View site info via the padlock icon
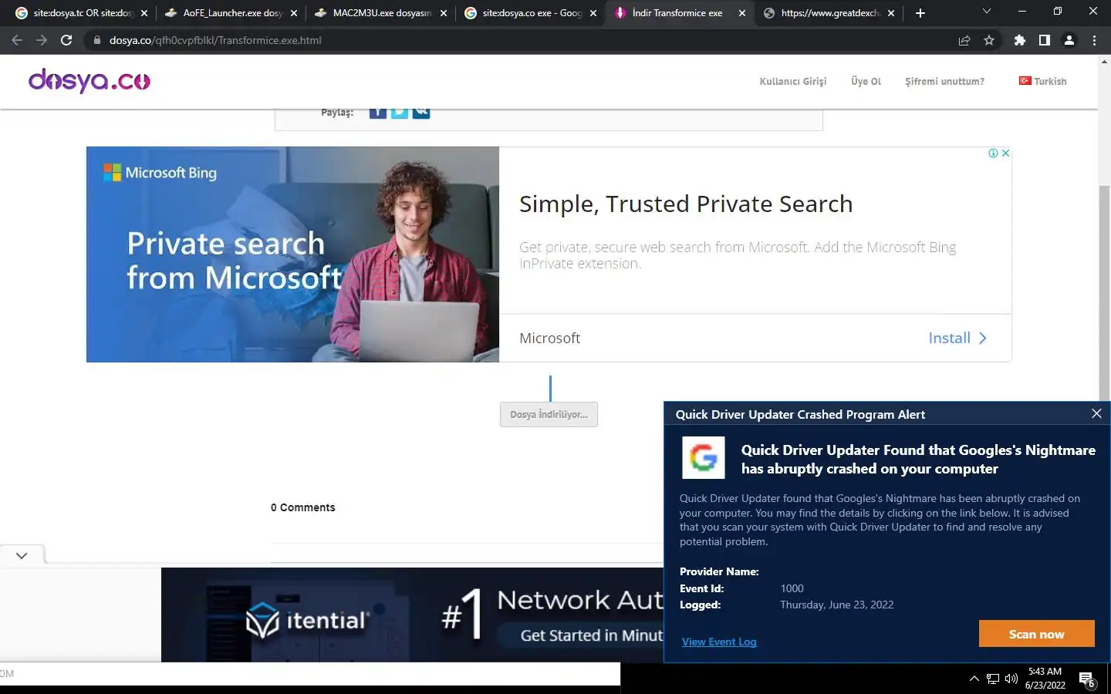This screenshot has height=694, width=1111. pos(97,40)
